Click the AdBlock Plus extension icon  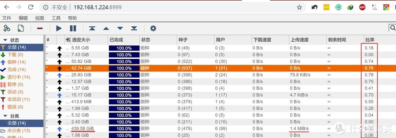[362, 7]
